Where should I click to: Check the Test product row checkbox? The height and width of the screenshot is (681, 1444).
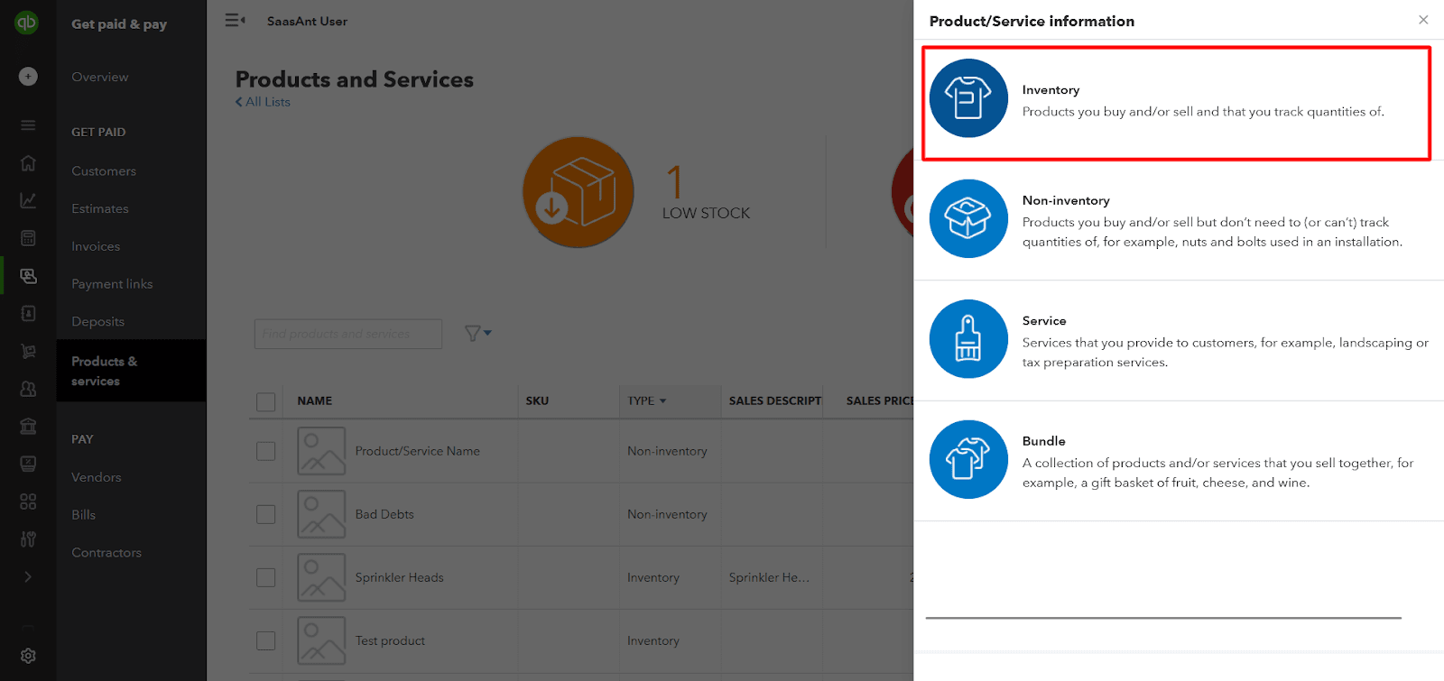(x=265, y=640)
